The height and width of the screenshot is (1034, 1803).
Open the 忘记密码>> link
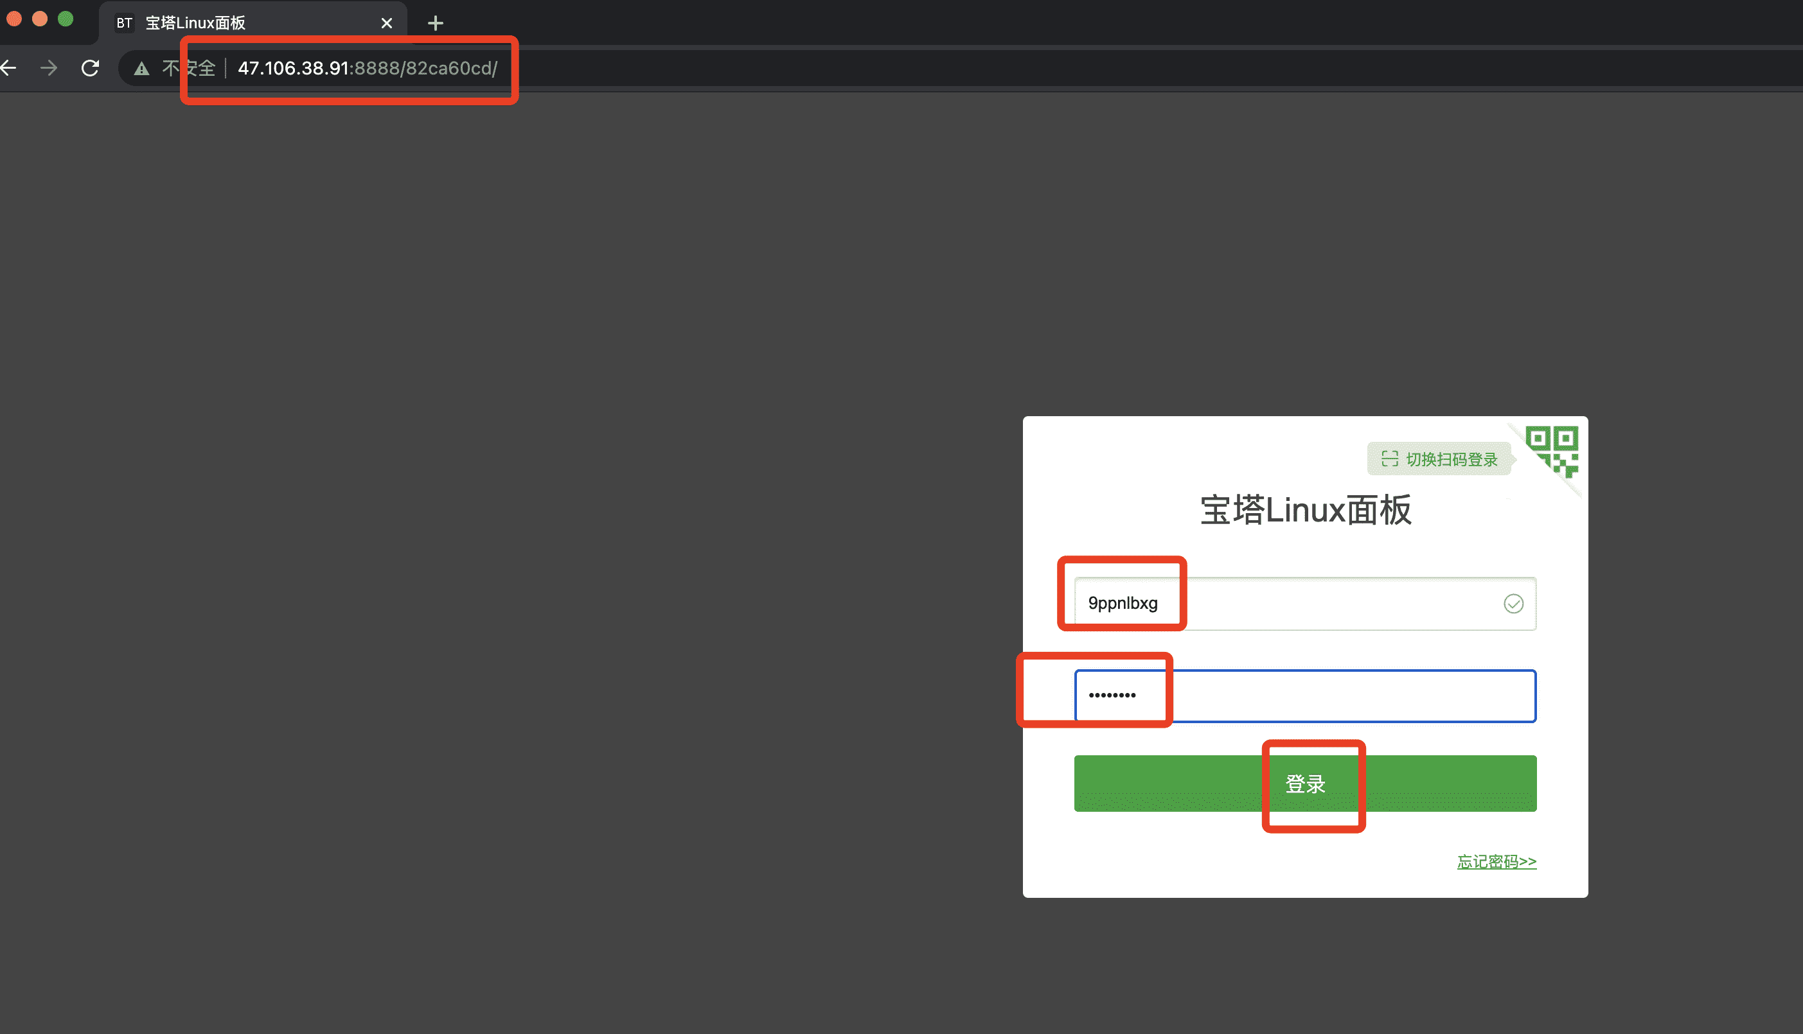tap(1496, 861)
